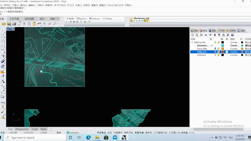Toggle the 正交 ortho mode button
Image resolution: width=251 pixels, height=141 pixels.
point(110,133)
